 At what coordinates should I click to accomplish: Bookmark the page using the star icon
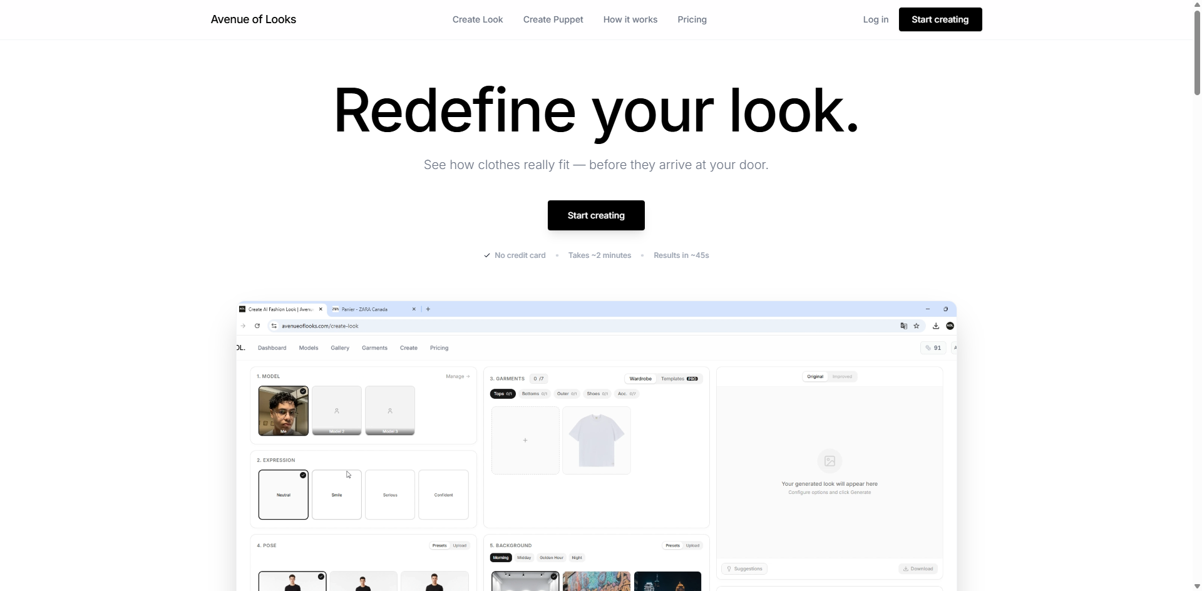tap(917, 326)
